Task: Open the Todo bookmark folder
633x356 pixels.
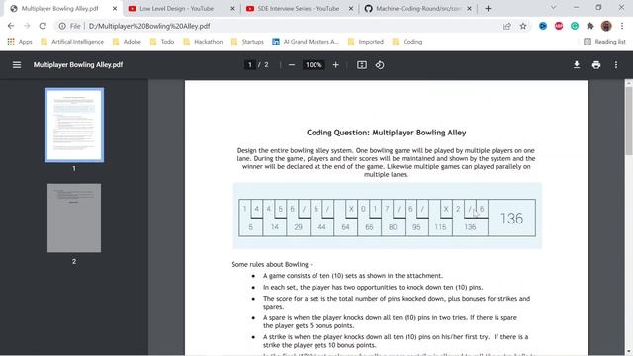Action: click(x=162, y=42)
